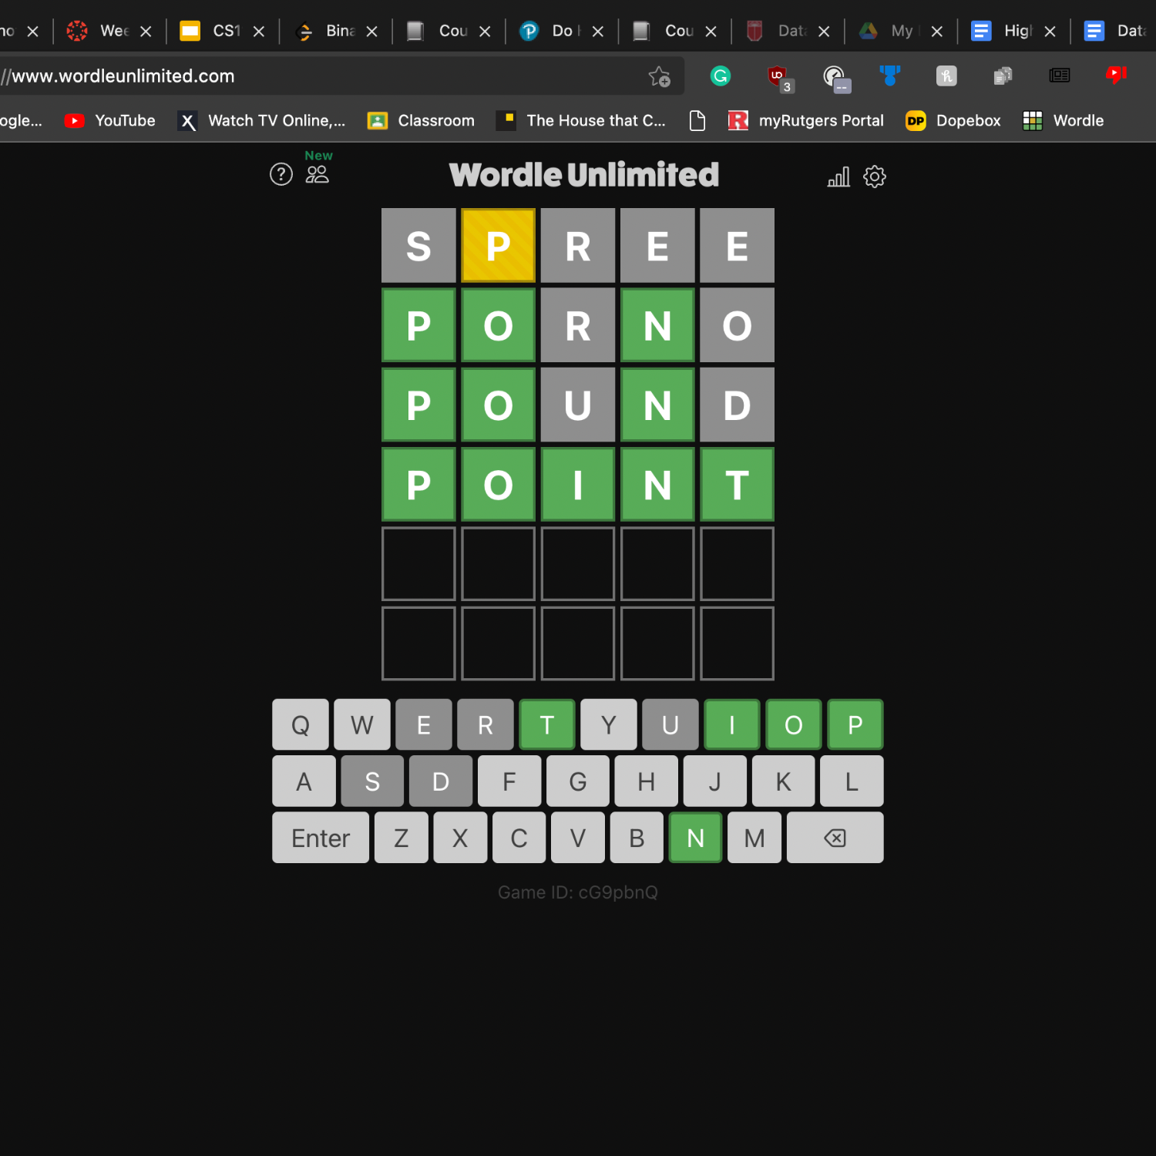Click the blank page bookmark icon
1156x1156 pixels.
[697, 121]
